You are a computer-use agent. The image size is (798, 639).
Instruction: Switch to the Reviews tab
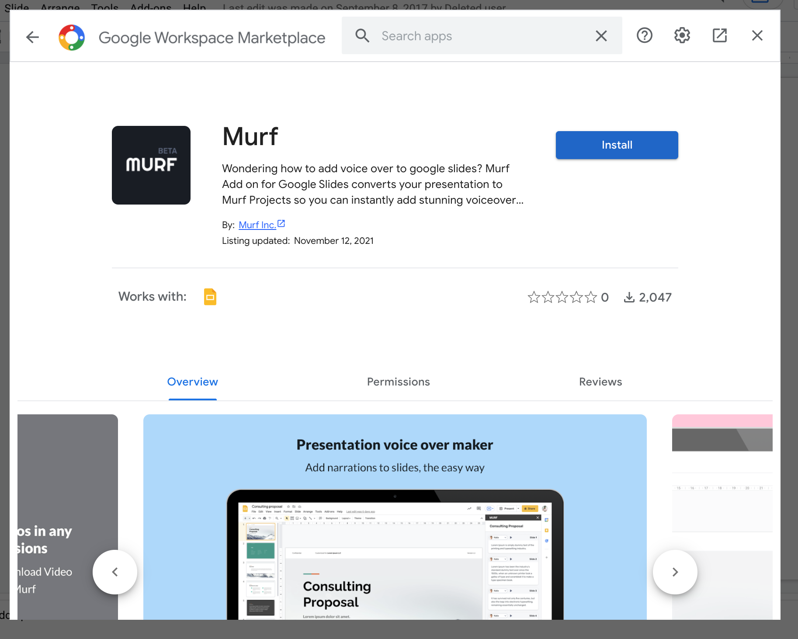coord(600,382)
